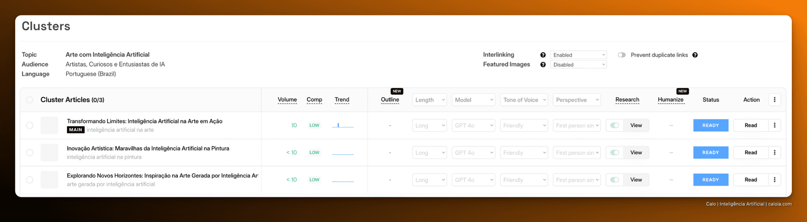Open the header Length dropdown
This screenshot has height=222, width=807.
tap(430, 100)
